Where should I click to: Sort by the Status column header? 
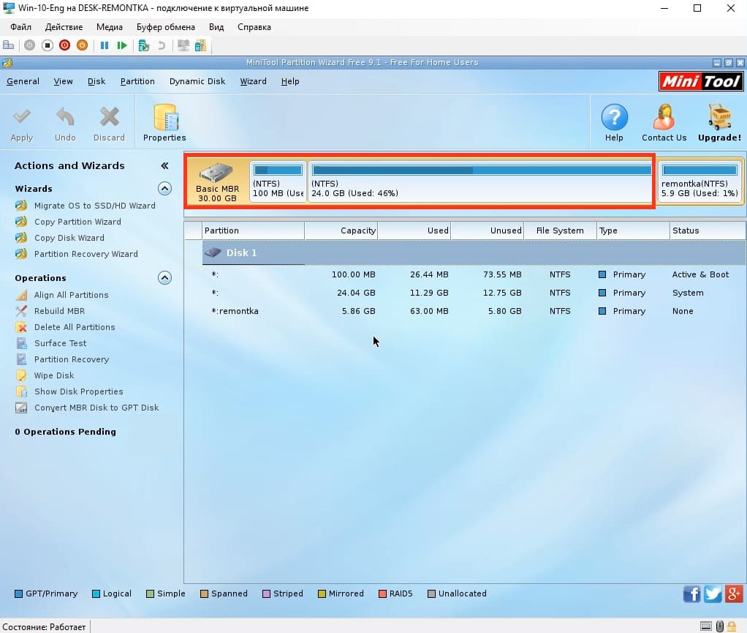[x=708, y=231]
